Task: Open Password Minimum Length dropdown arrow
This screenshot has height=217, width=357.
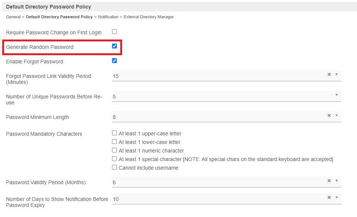Action: click(336, 116)
